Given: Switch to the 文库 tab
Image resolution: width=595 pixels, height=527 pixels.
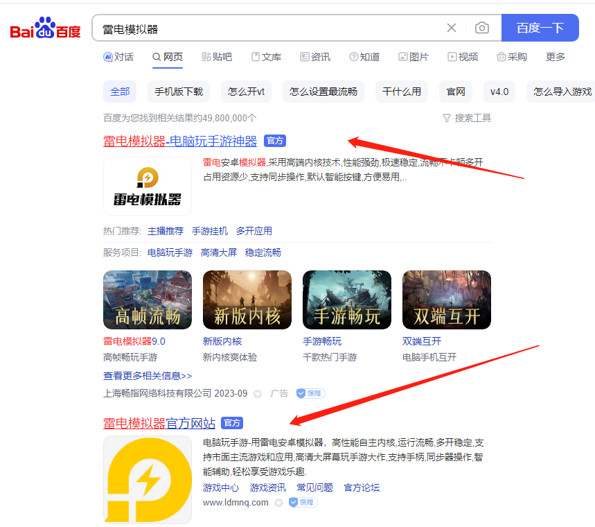Looking at the screenshot, I should [266, 57].
